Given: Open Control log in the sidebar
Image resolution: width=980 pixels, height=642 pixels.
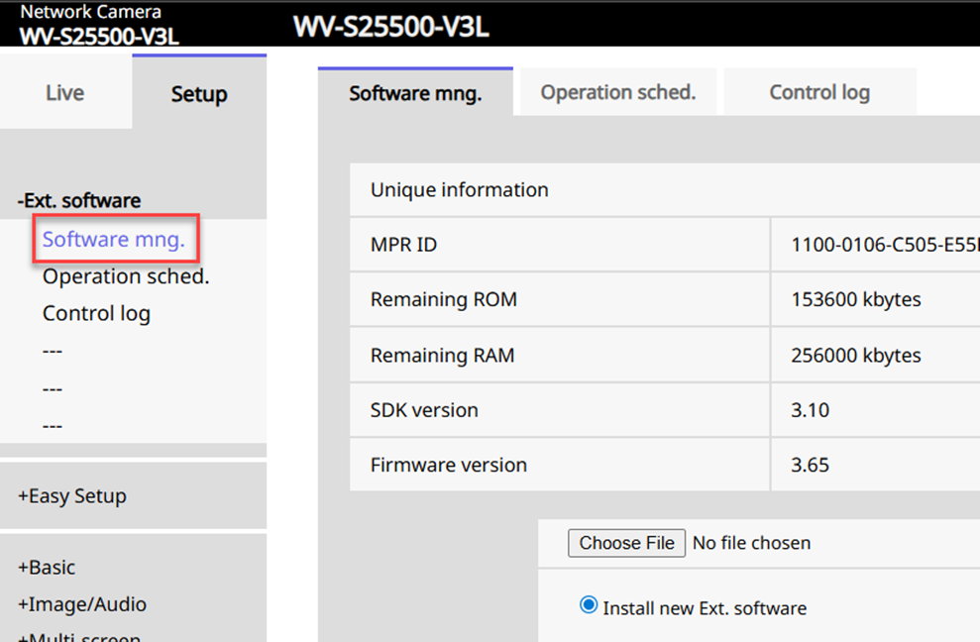Looking at the screenshot, I should click(x=96, y=313).
